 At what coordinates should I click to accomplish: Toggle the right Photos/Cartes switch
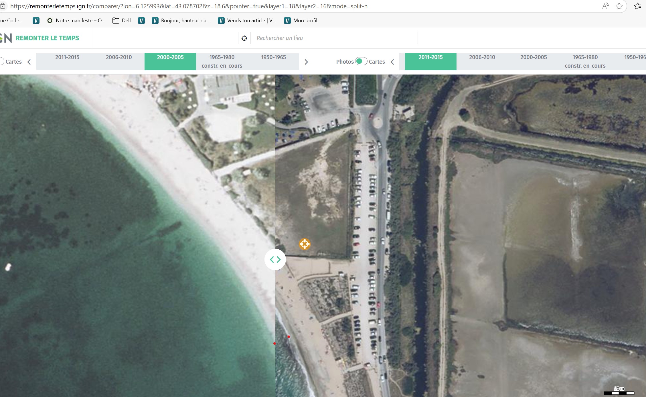361,61
